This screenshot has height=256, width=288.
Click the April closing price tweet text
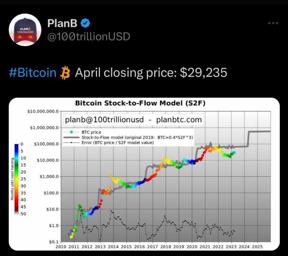151,72
